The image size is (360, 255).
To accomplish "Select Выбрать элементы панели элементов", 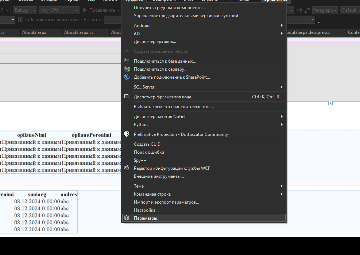I will pos(204,107).
